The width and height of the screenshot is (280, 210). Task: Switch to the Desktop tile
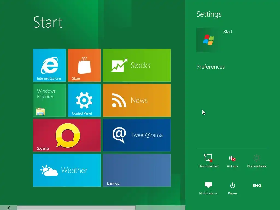(x=137, y=170)
